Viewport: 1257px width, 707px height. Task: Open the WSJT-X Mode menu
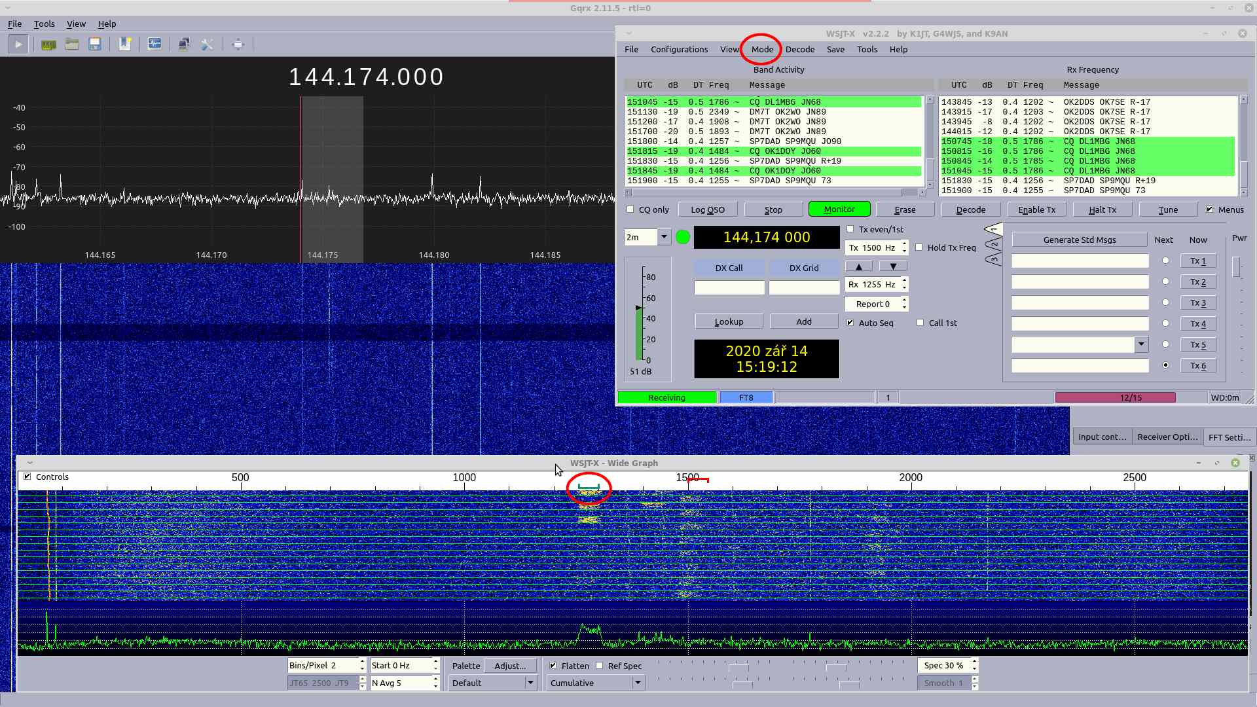pyautogui.click(x=762, y=49)
